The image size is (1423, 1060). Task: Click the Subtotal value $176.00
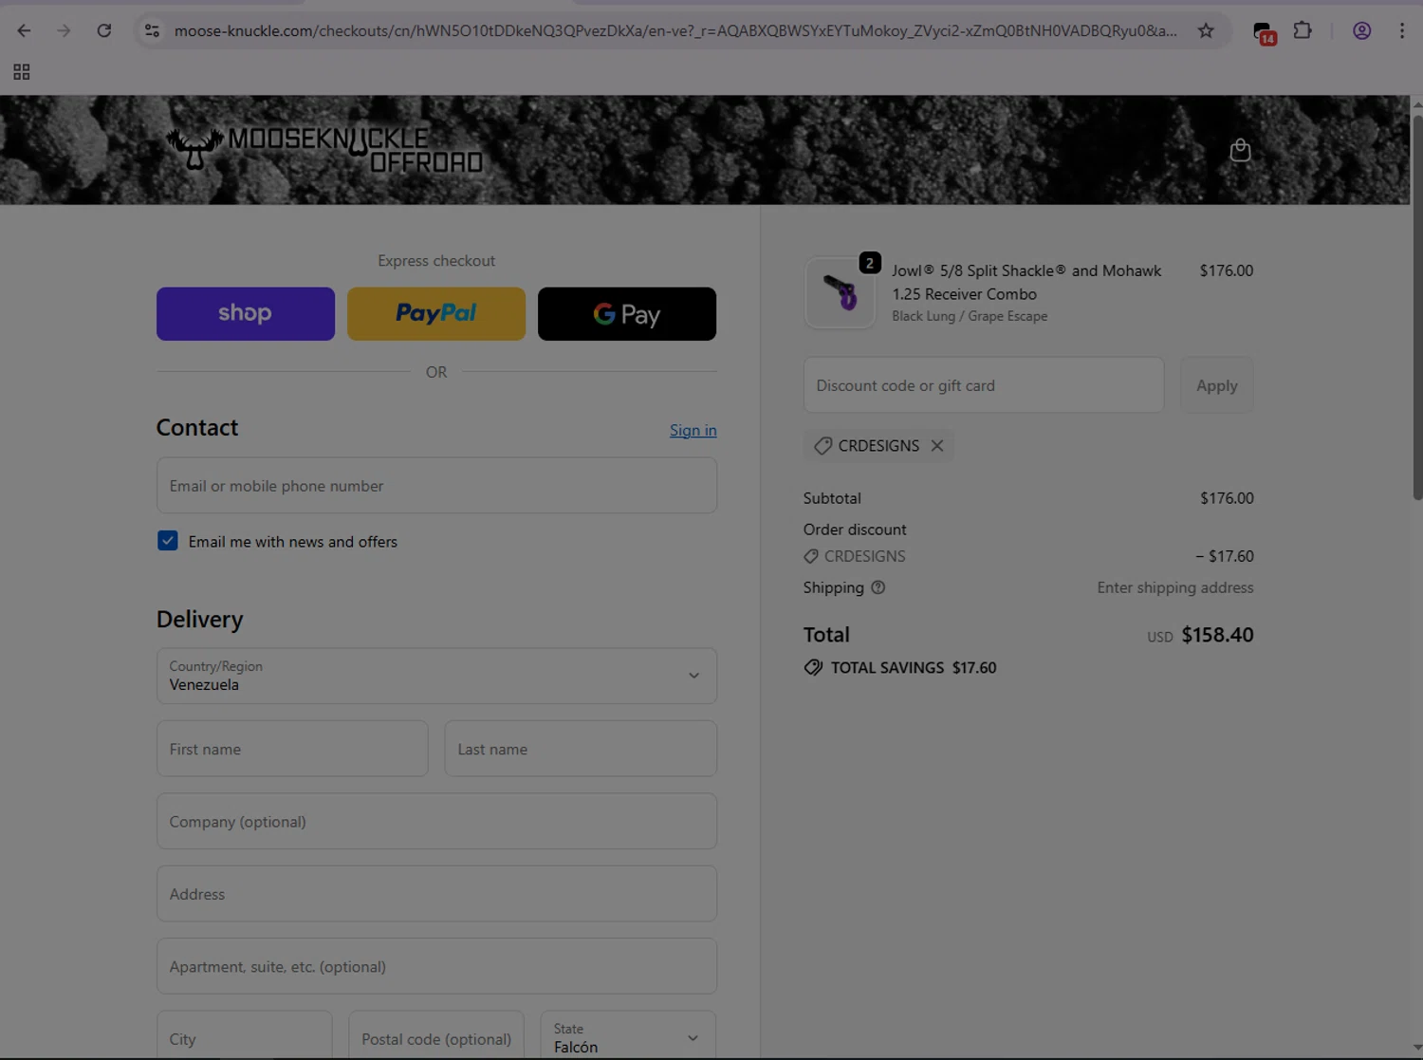[x=1227, y=498]
